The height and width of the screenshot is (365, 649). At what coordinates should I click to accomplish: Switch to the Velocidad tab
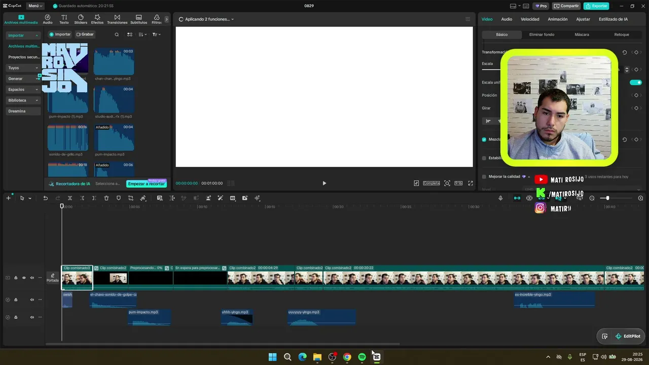(x=530, y=19)
